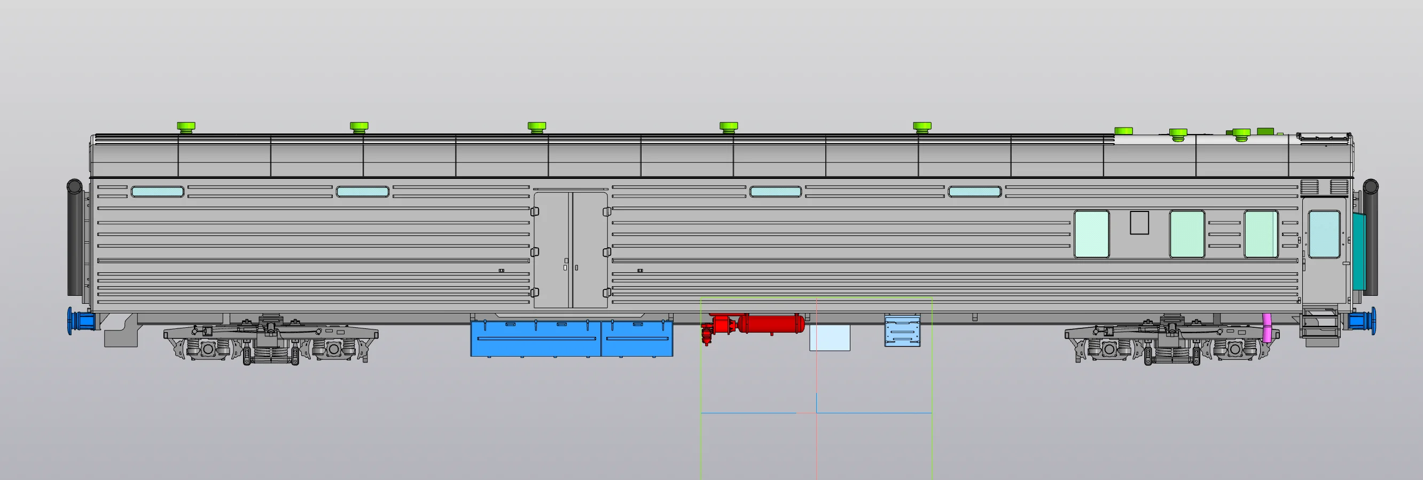
Task: Select the grey step bracket near the left buffer
Action: (120, 331)
